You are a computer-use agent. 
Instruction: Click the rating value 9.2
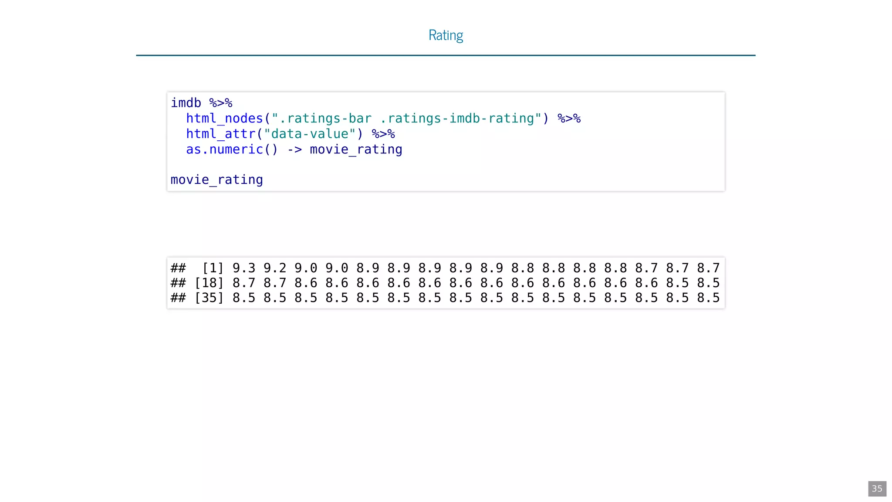click(x=275, y=268)
